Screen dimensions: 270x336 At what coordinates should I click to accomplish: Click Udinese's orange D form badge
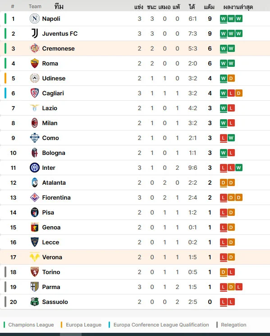tap(231, 78)
